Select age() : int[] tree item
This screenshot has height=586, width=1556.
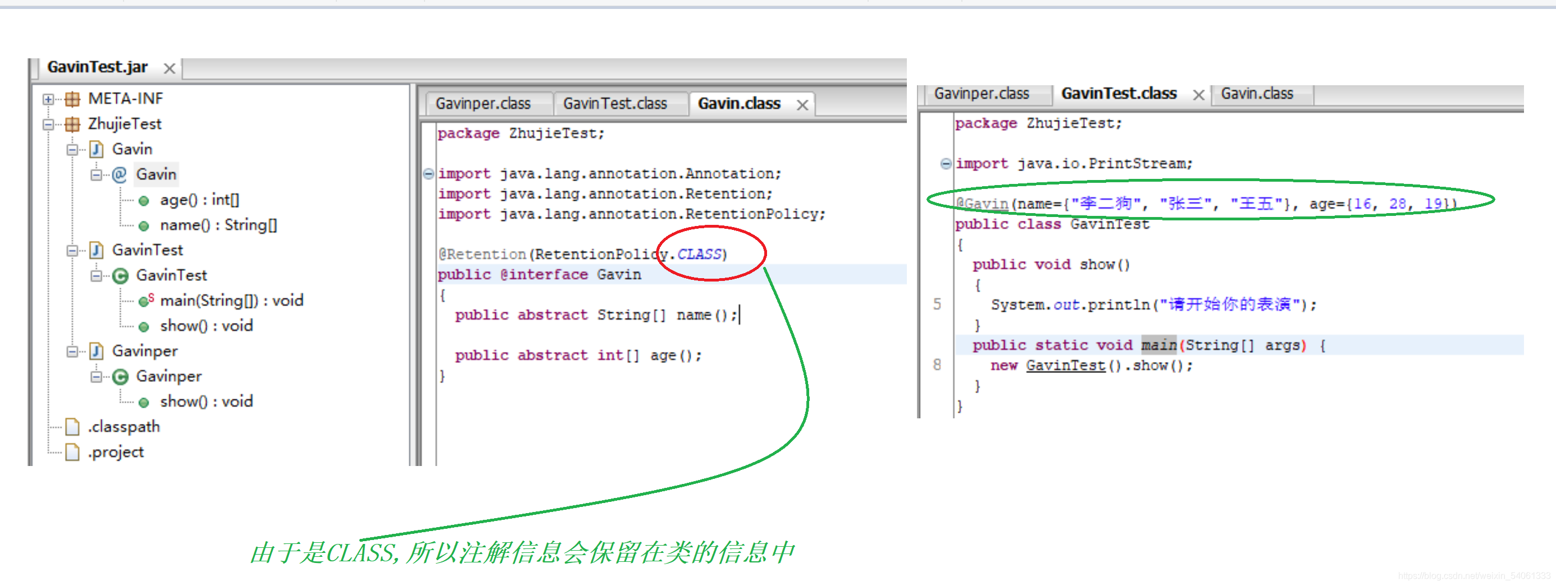coord(199,200)
